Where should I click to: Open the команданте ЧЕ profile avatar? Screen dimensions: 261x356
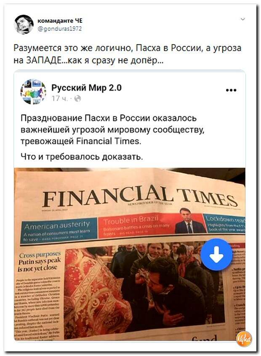point(24,24)
